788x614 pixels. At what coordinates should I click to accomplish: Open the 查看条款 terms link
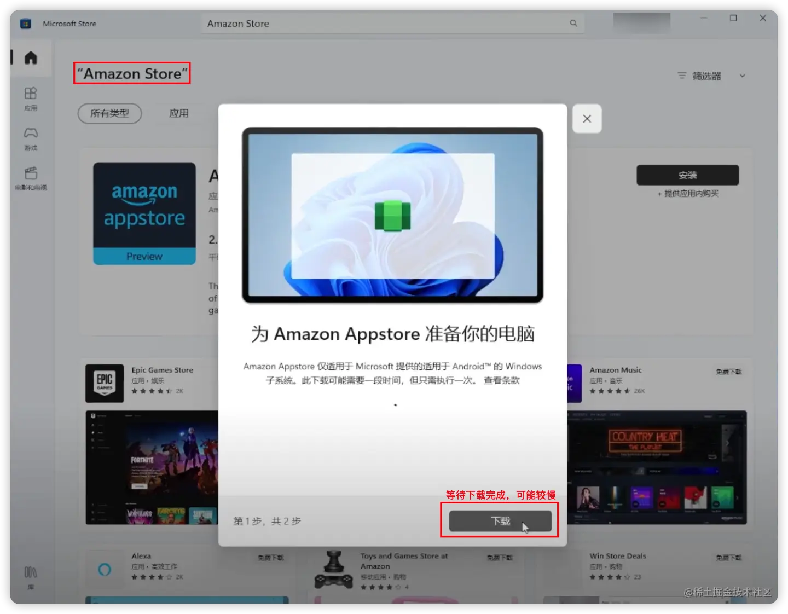tap(502, 380)
